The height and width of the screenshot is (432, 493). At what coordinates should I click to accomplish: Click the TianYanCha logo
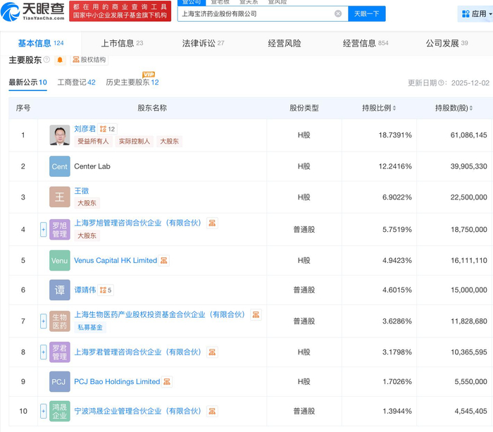33,11
